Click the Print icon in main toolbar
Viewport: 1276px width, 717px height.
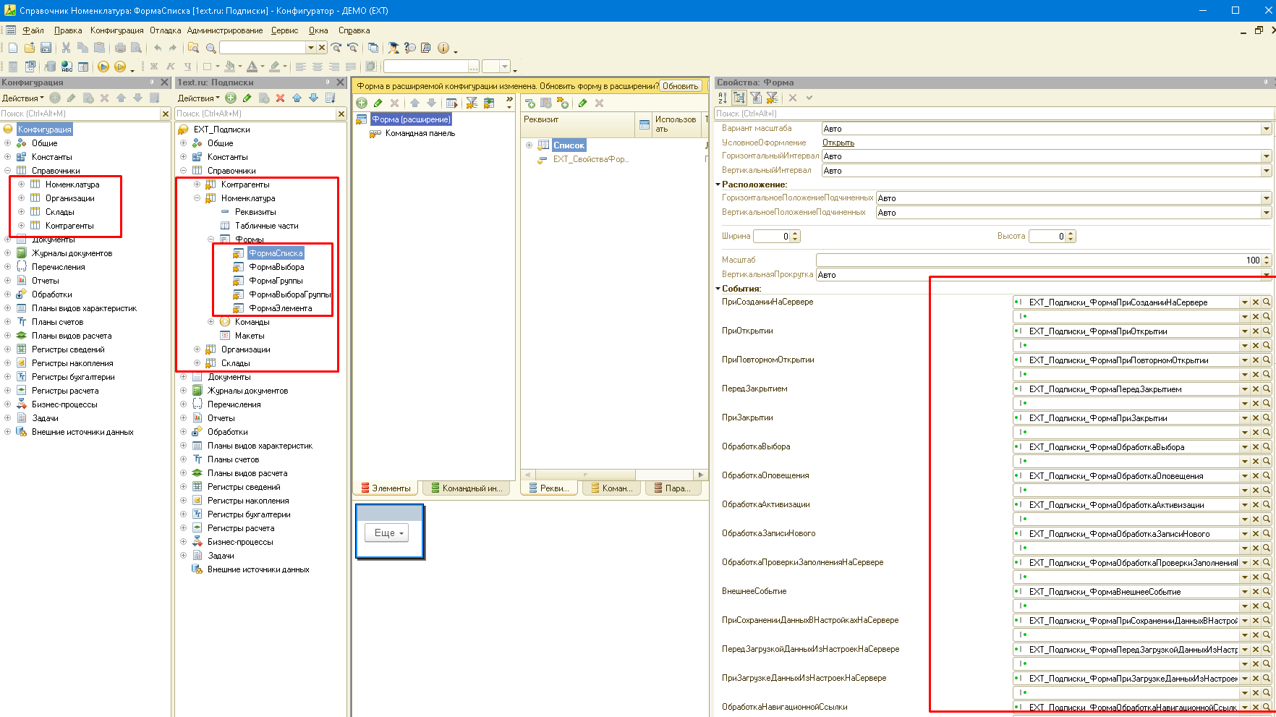pyautogui.click(x=120, y=48)
